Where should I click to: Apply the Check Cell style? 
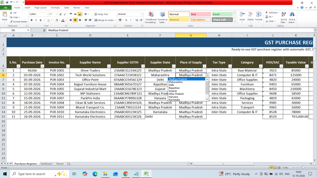[x=222, y=20]
